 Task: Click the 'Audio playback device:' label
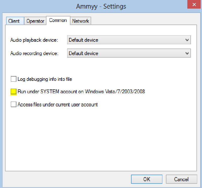pyautogui.click(x=34, y=40)
